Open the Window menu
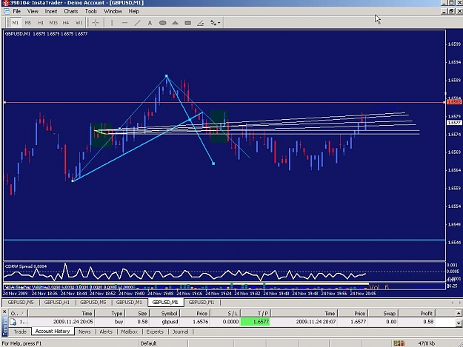 click(113, 11)
